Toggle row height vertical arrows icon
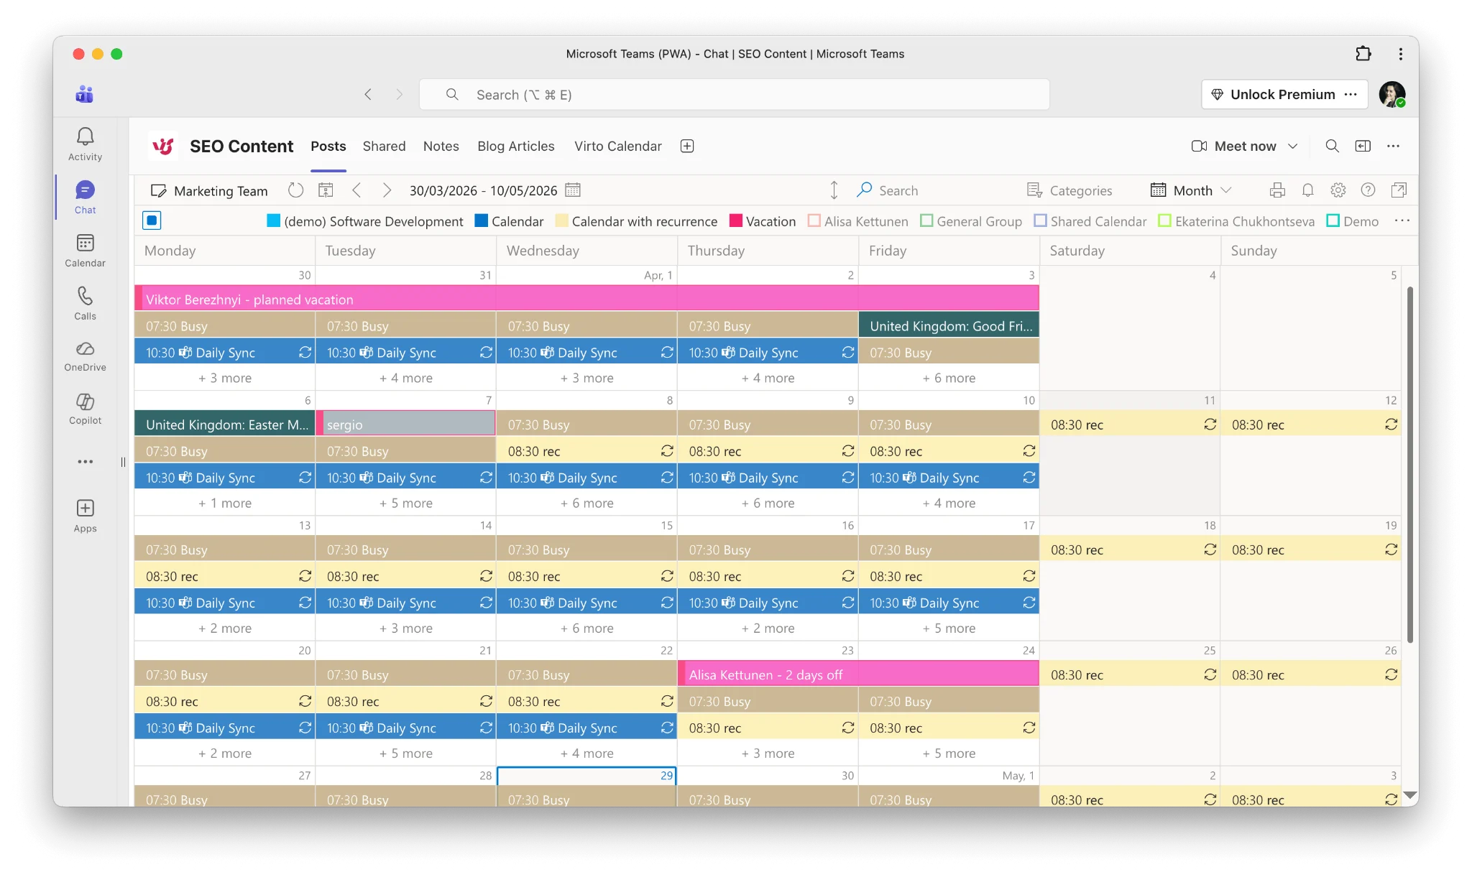Viewport: 1472px width, 877px height. [x=834, y=190]
